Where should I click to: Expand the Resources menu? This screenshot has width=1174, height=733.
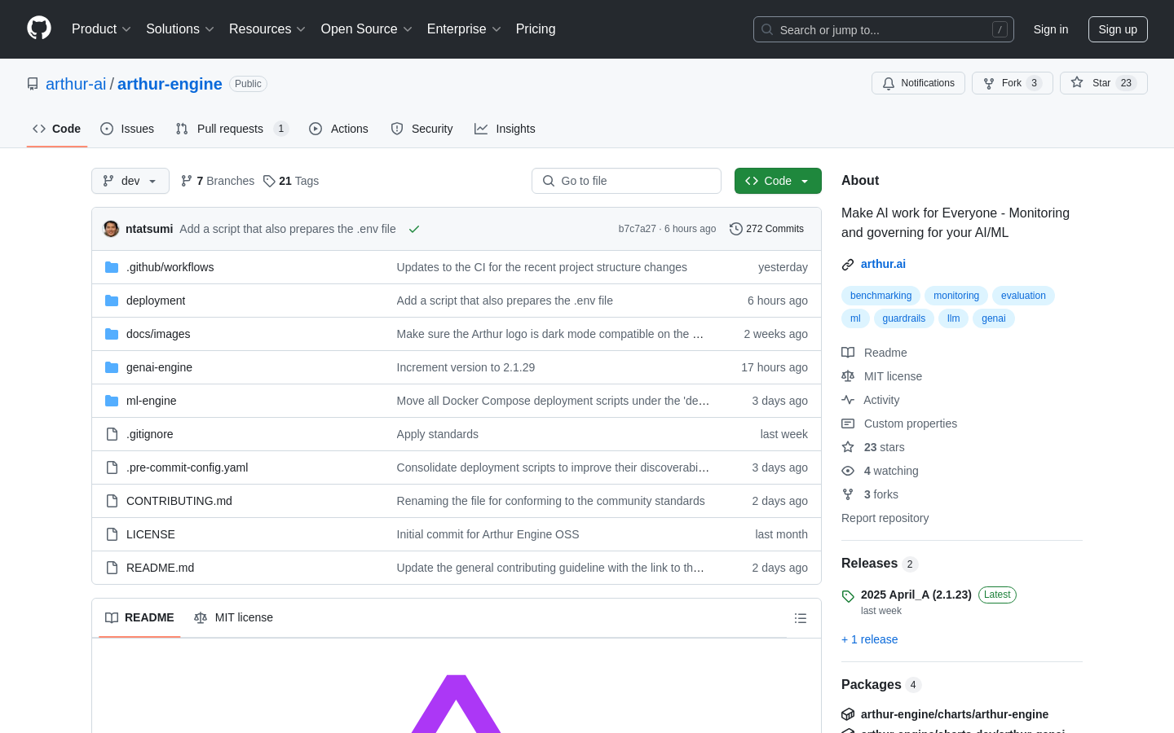coord(267,29)
